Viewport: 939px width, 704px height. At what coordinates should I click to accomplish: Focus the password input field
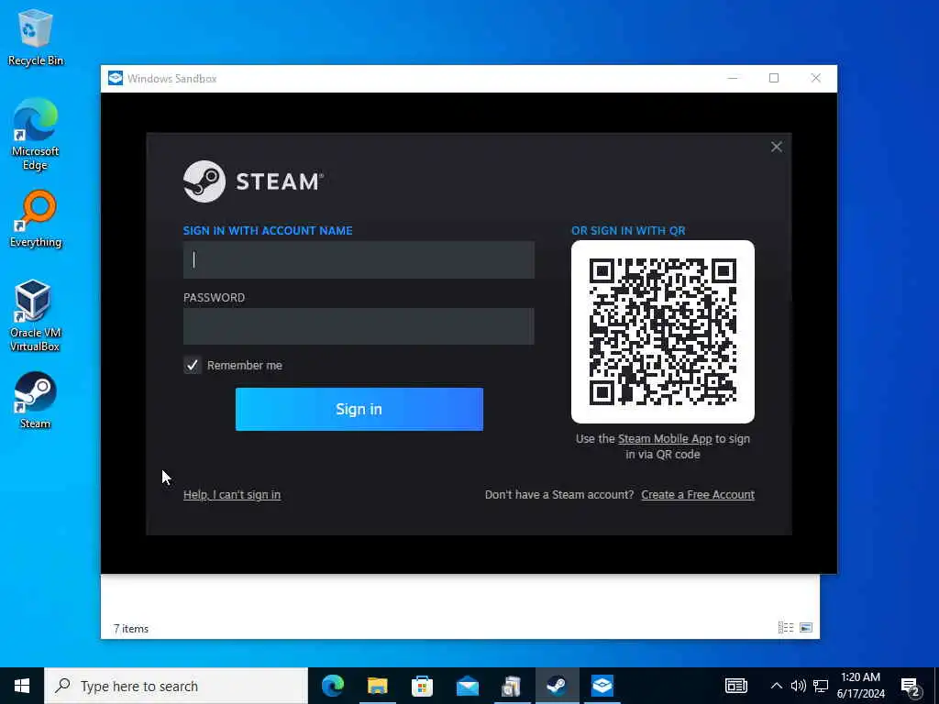[x=359, y=326]
